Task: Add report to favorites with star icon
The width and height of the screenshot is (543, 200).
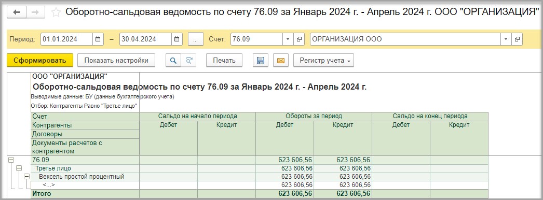Action: (x=56, y=12)
